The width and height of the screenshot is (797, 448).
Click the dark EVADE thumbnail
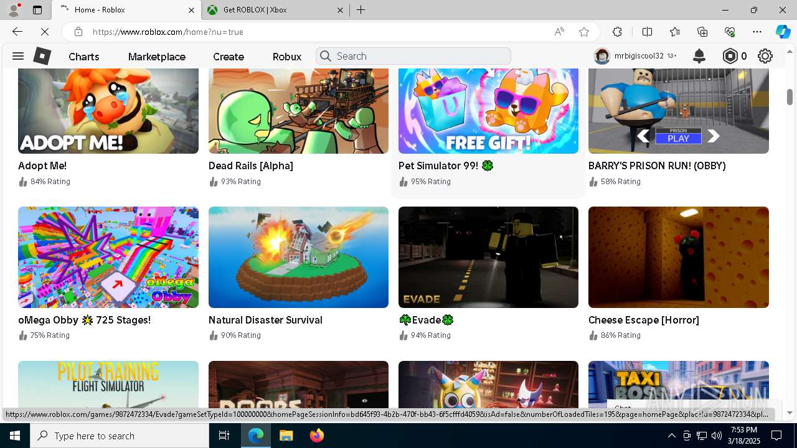click(488, 257)
